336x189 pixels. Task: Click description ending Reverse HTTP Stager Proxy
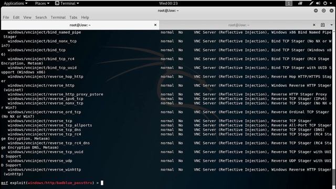pos(260,94)
